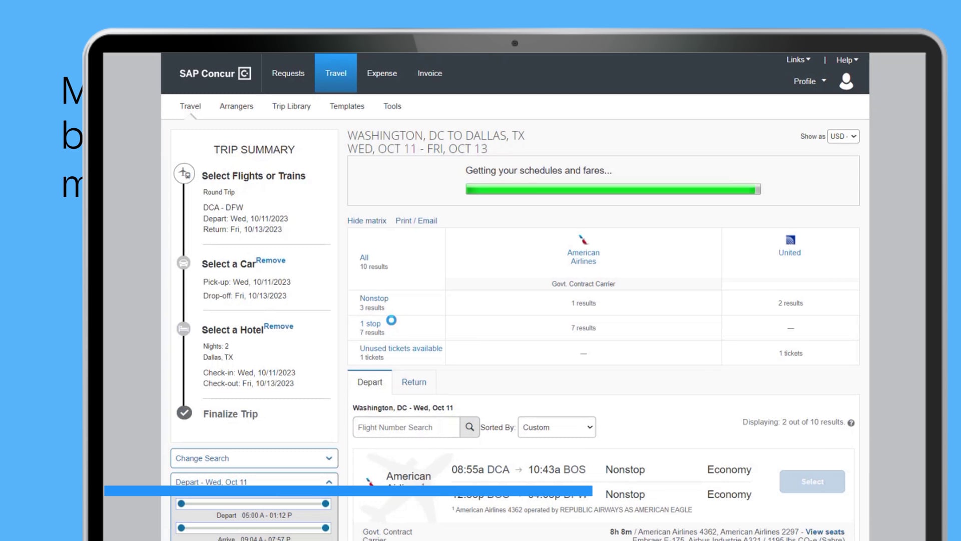Enter text in Flight Number Search field
The width and height of the screenshot is (961, 541).
(406, 427)
